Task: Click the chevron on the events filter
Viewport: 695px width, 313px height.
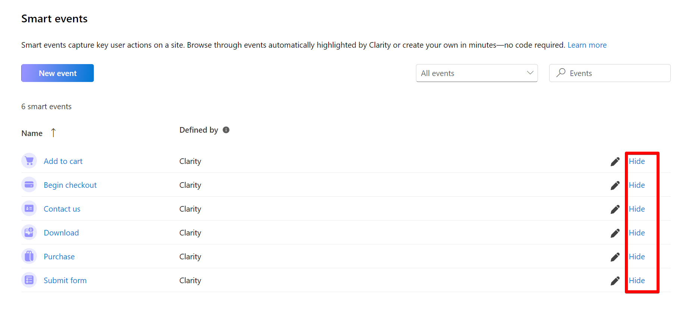Action: coord(530,73)
